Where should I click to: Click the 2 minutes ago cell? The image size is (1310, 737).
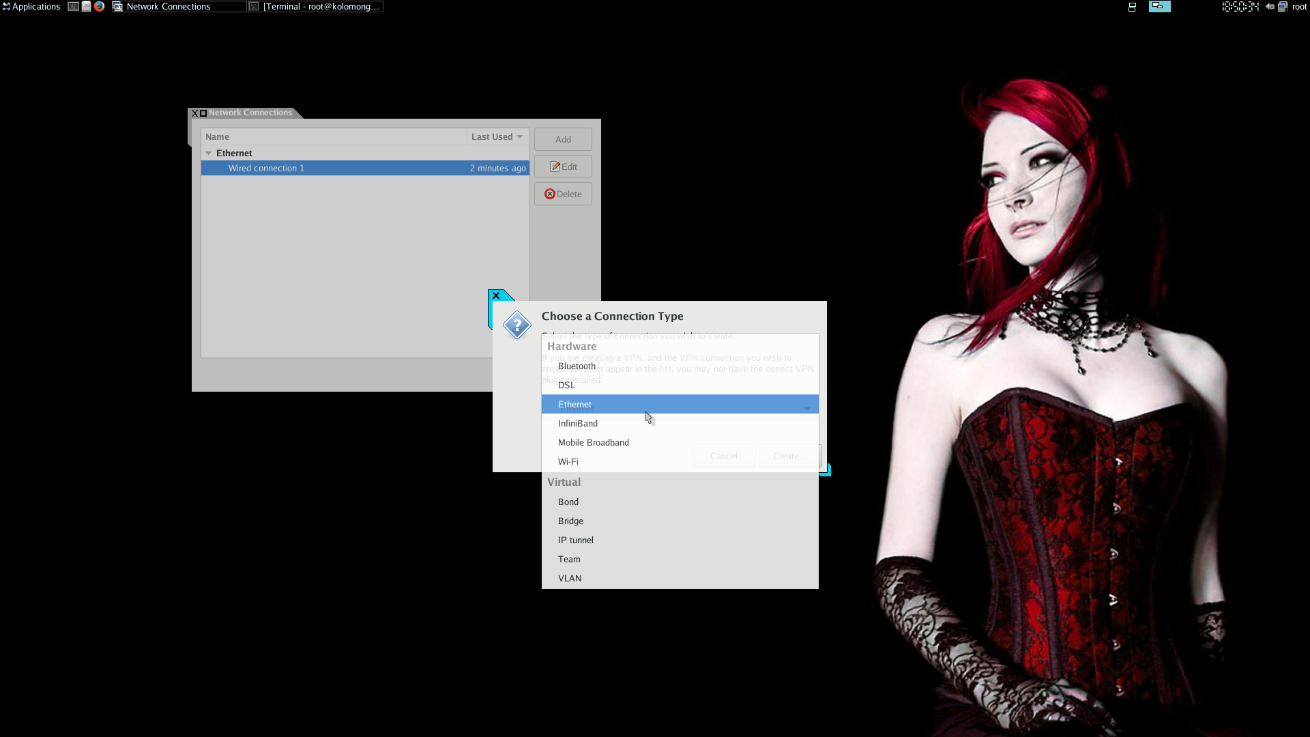(x=497, y=168)
